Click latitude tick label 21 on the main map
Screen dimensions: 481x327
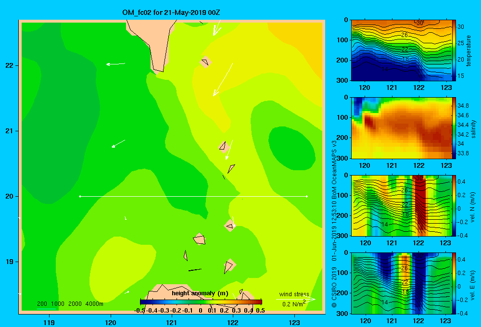tap(10, 131)
